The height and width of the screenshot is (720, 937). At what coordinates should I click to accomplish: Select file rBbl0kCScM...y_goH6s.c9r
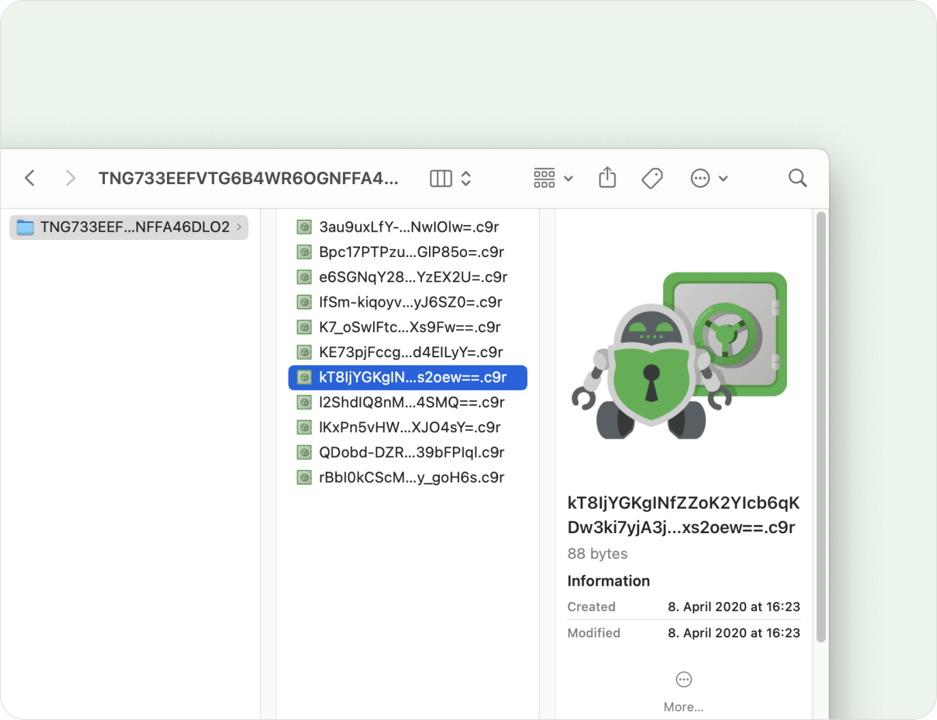[x=408, y=478]
